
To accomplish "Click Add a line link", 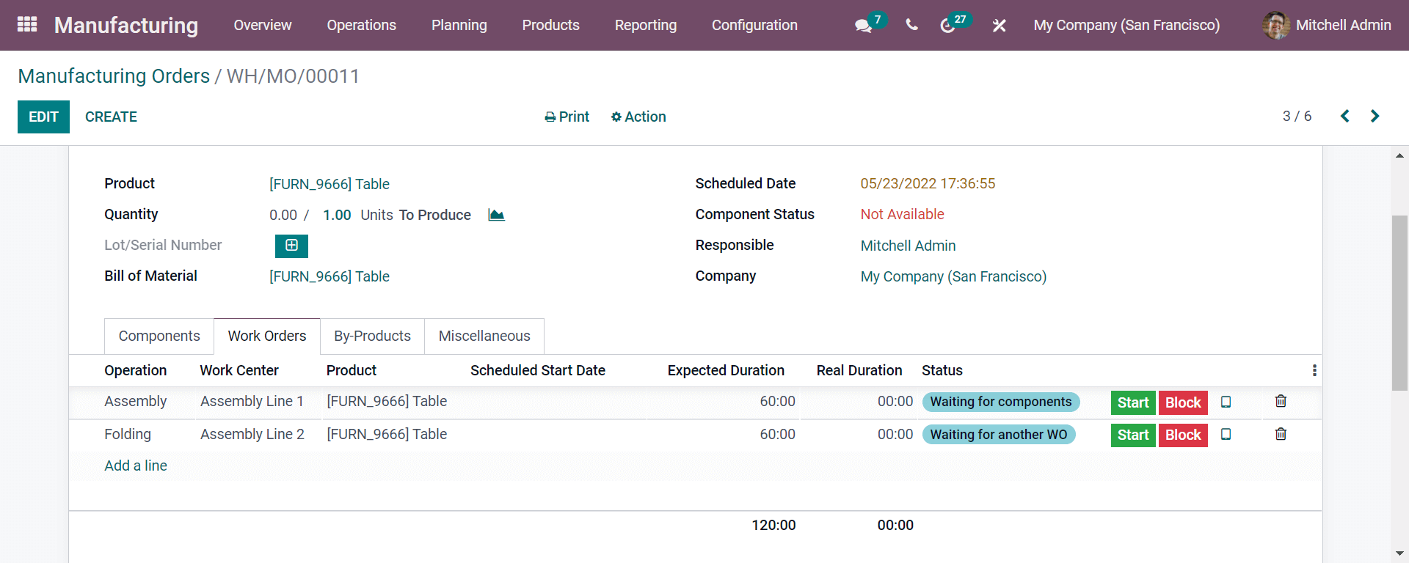I will point(136,466).
